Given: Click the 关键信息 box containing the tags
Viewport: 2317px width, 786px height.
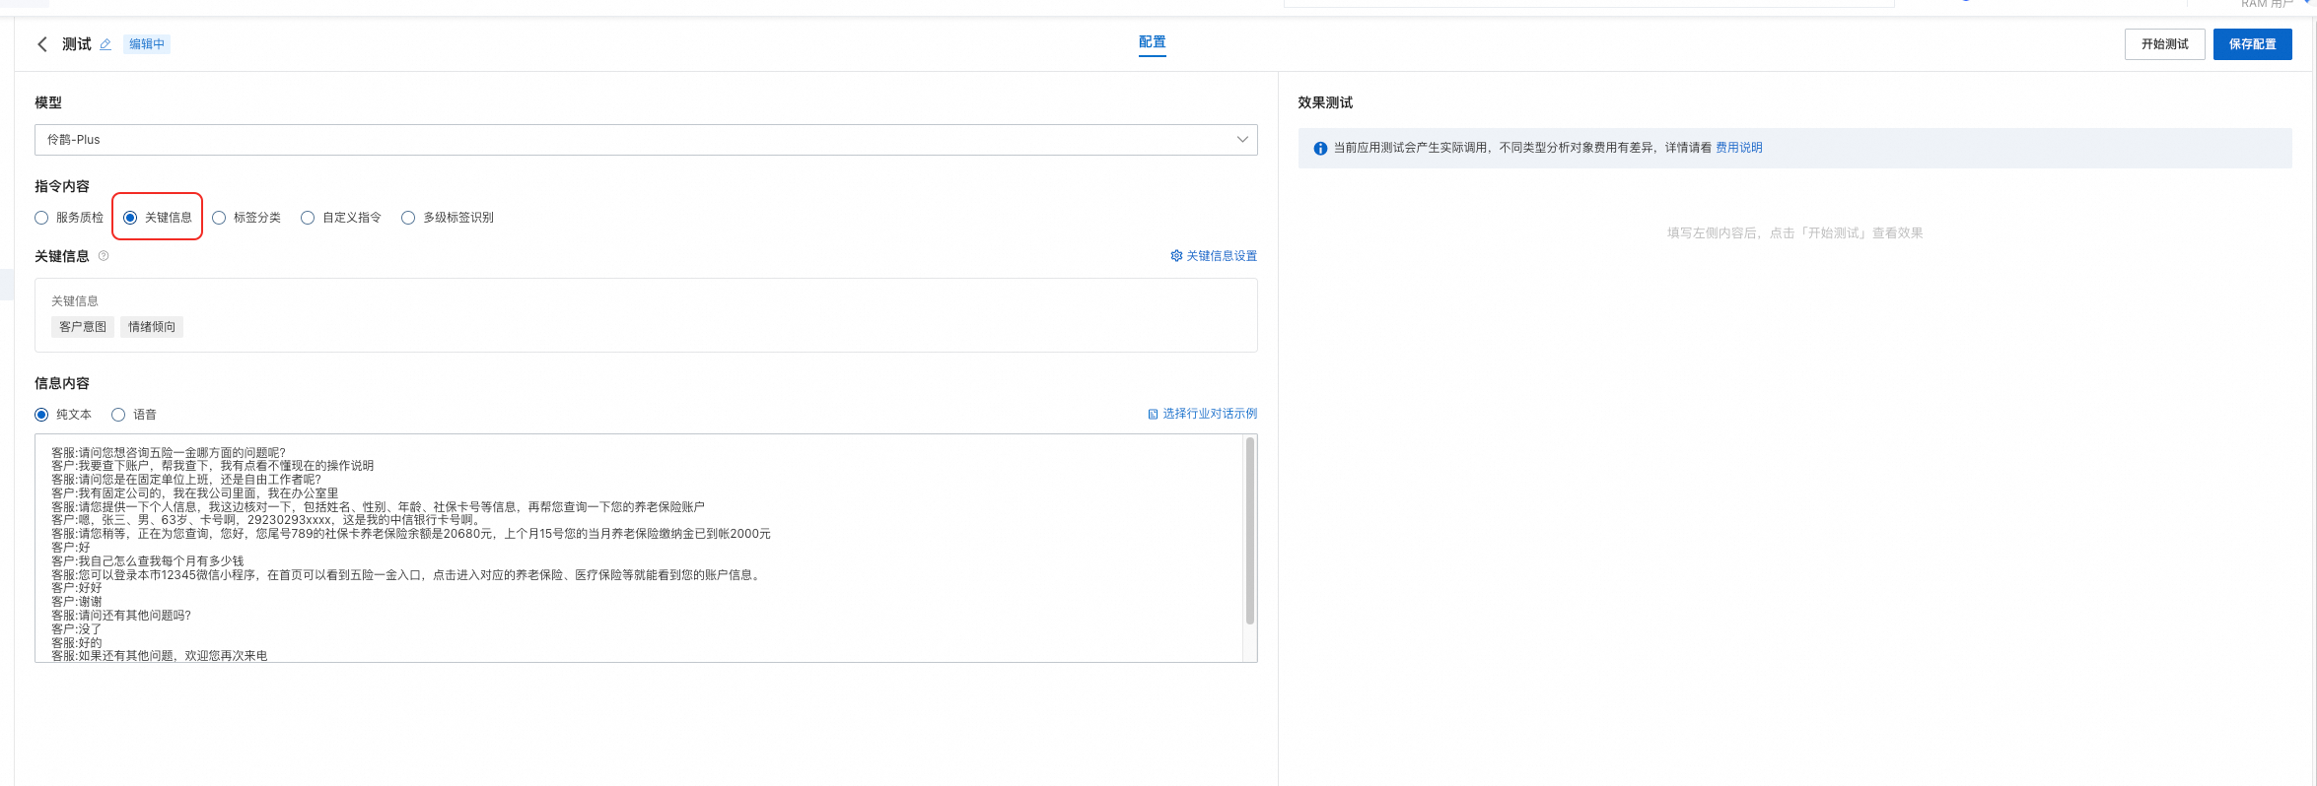Looking at the screenshot, I should click(646, 315).
